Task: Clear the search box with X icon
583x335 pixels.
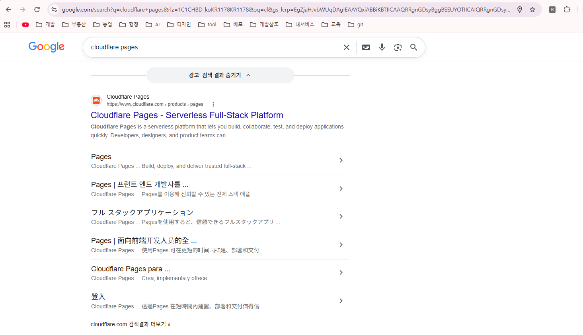Action: coord(347,47)
